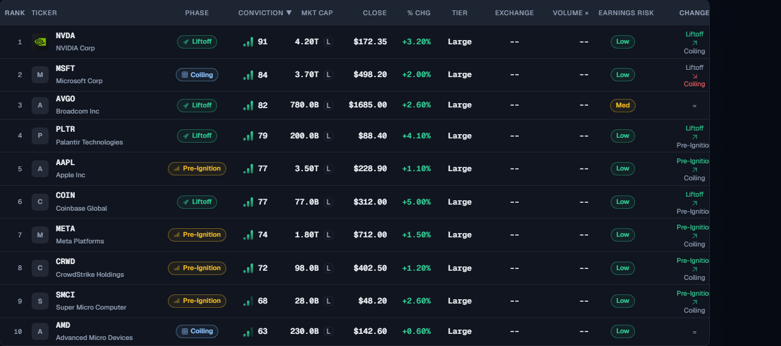Screen dimensions: 781x346
Task: Click the conviction bars icon in COIN row
Action: click(x=248, y=202)
